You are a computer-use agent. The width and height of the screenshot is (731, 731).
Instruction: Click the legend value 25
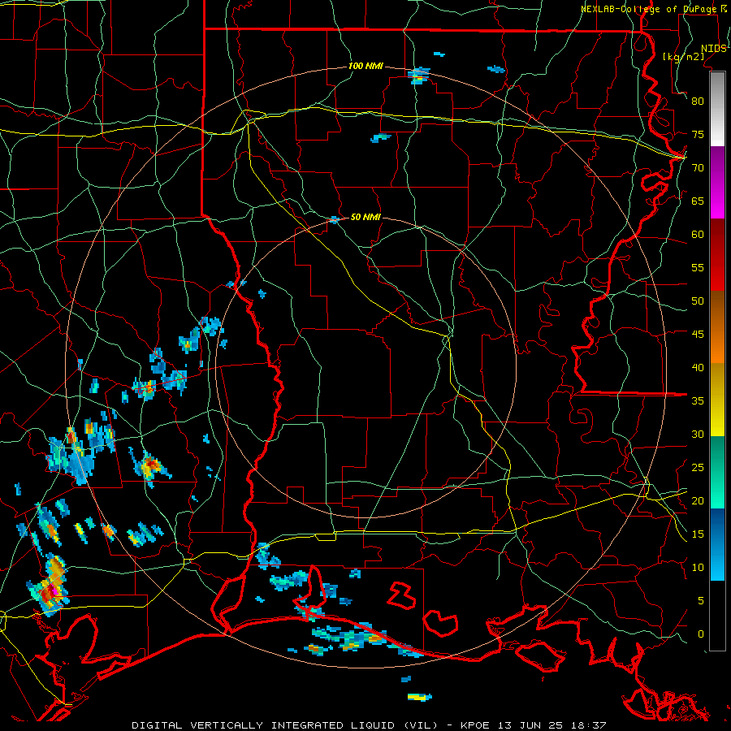[698, 468]
